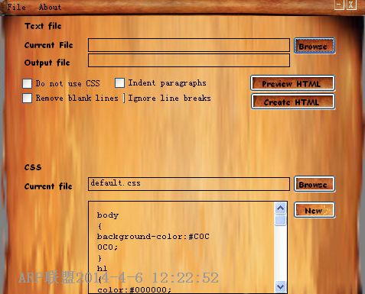This screenshot has width=365, height=294.
Task: Click the text Current File input field
Action: coord(189,45)
